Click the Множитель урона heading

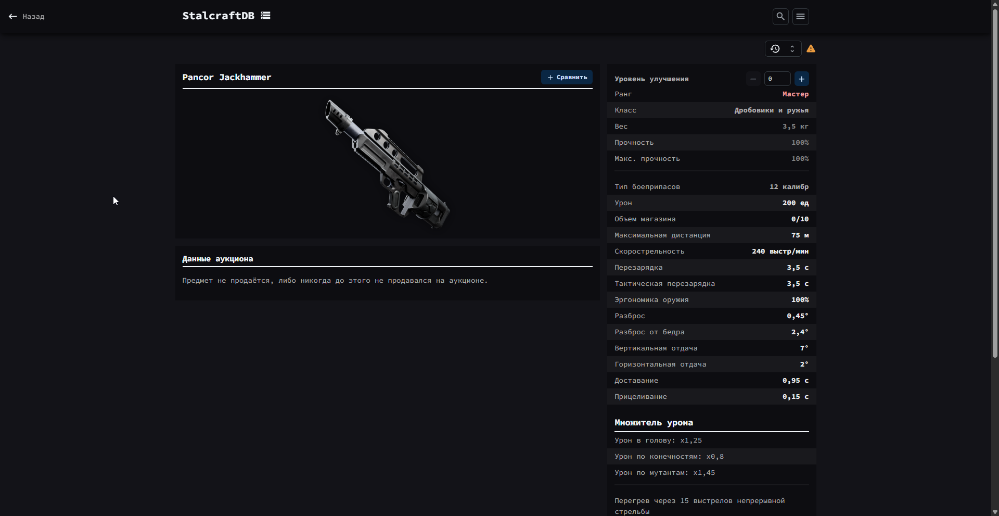tap(654, 423)
